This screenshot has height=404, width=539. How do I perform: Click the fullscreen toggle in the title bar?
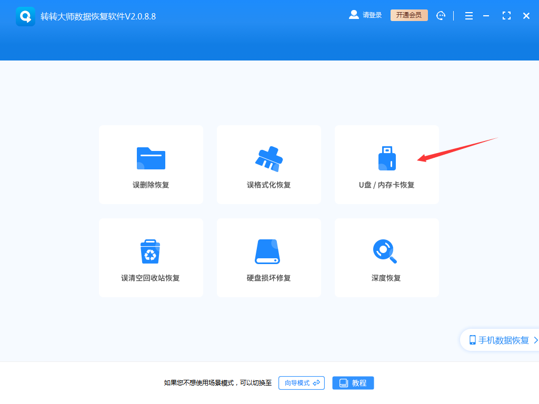point(506,15)
